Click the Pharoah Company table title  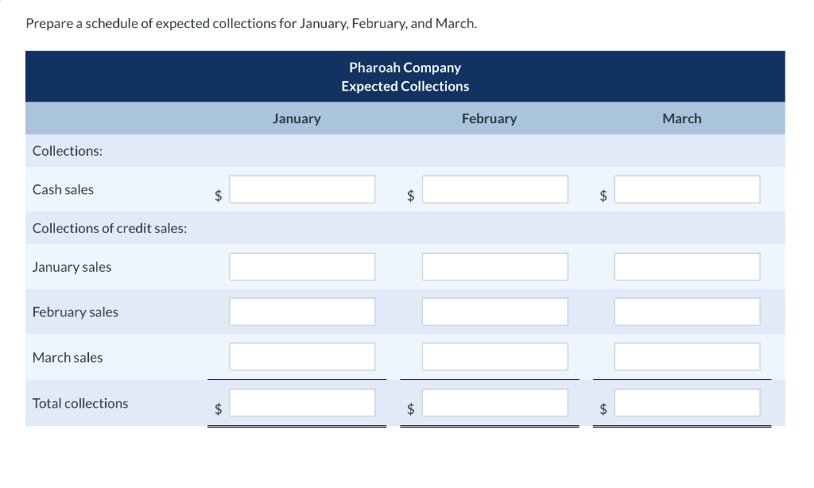(405, 68)
